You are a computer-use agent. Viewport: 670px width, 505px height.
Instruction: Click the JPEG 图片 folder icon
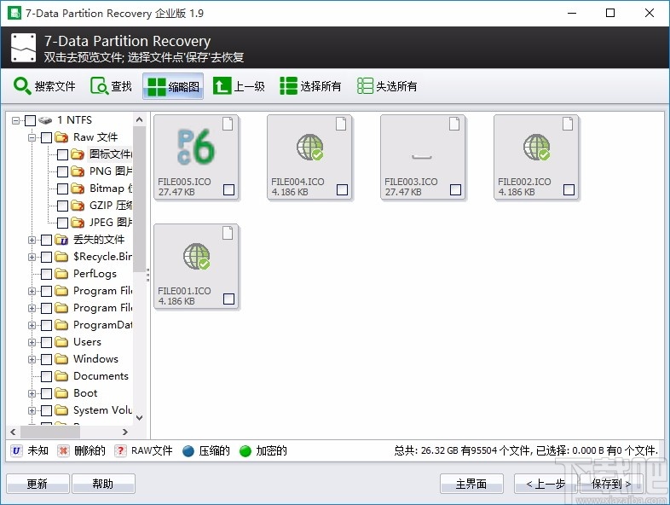coord(78,223)
